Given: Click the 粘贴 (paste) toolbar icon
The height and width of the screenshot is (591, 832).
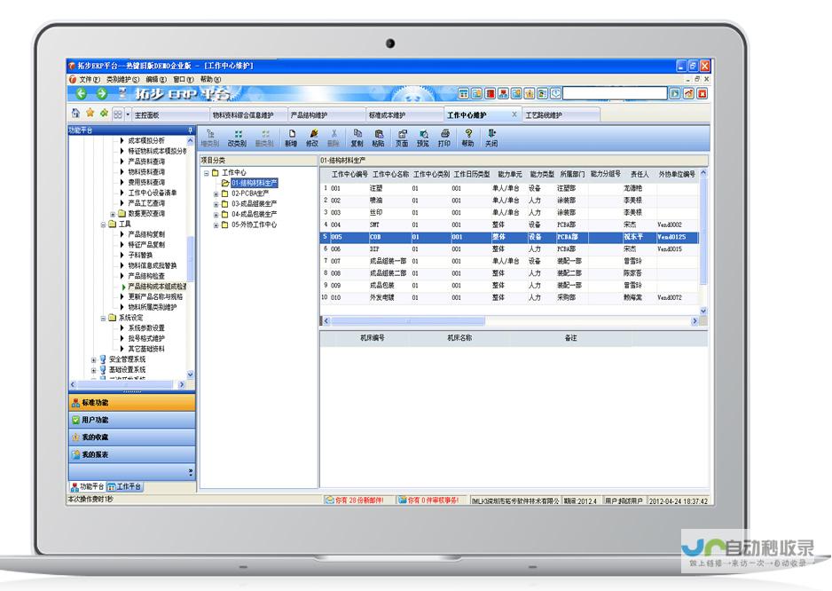Looking at the screenshot, I should tap(379, 138).
